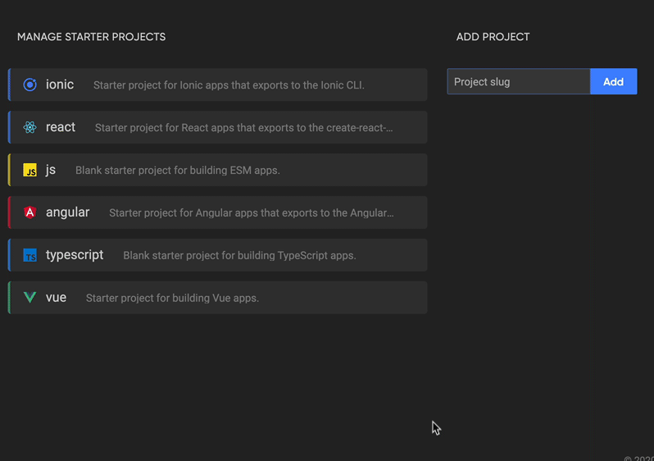This screenshot has height=461, width=654.
Task: Click the React atom icon
Action: [x=30, y=127]
